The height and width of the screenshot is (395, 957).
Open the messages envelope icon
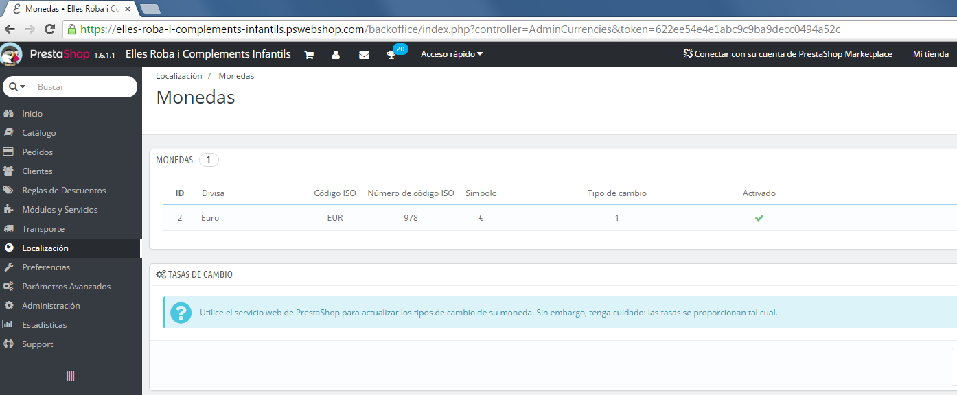(364, 55)
